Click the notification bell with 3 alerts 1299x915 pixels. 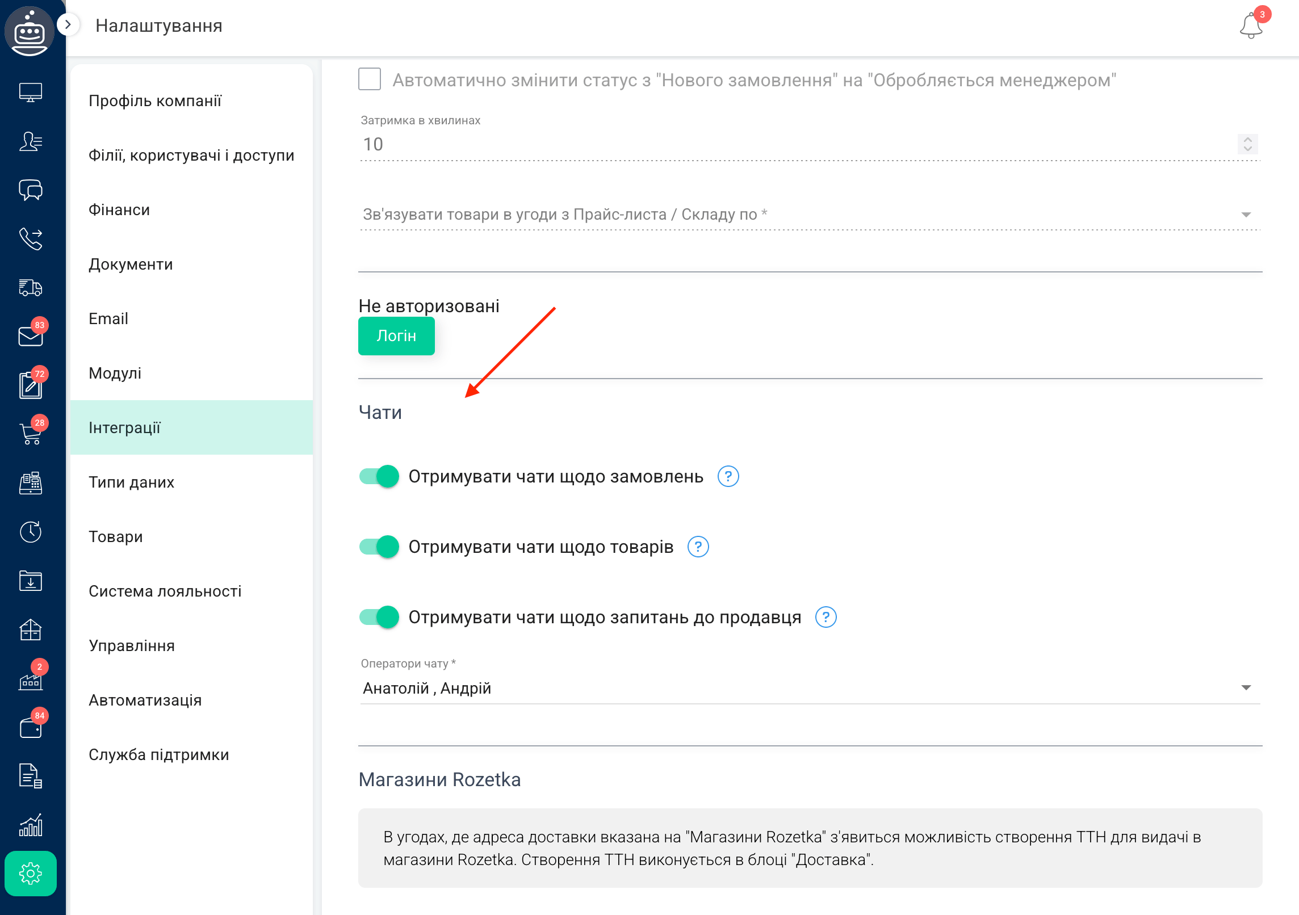(x=1251, y=26)
